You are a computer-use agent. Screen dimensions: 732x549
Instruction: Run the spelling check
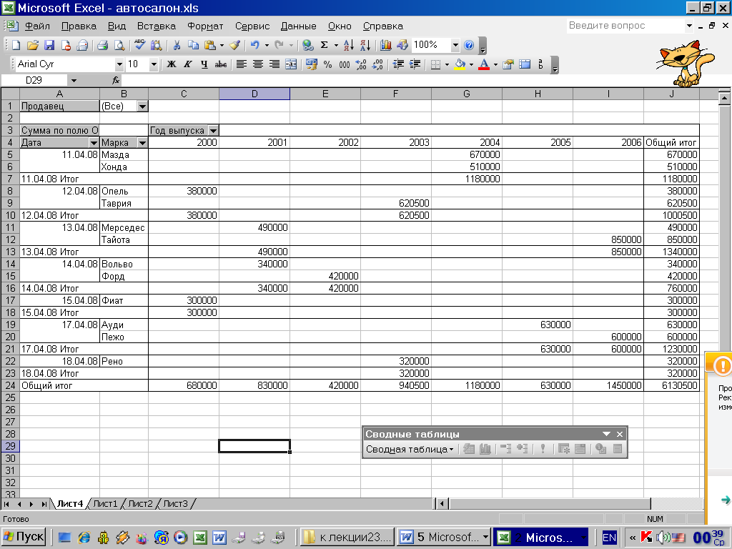[x=139, y=45]
